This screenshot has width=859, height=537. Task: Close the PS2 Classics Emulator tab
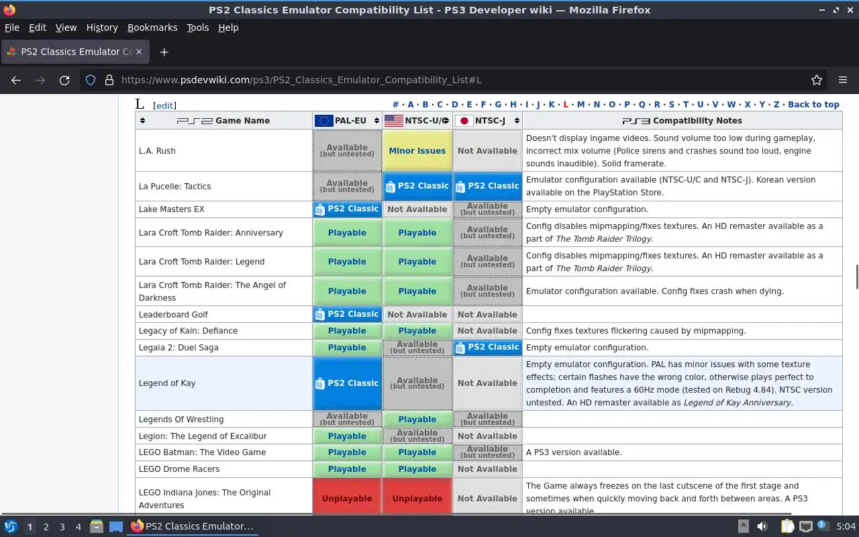(x=140, y=52)
